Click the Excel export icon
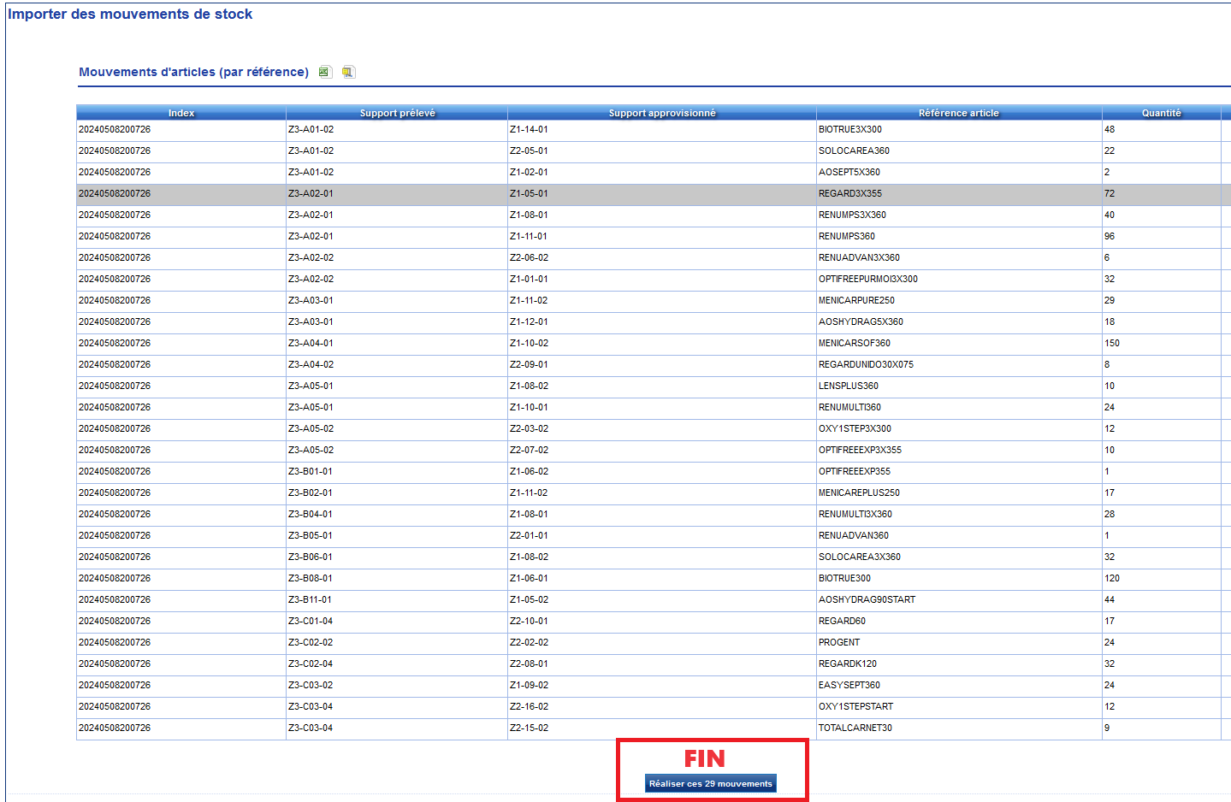Image resolution: width=1231 pixels, height=802 pixels. point(324,72)
